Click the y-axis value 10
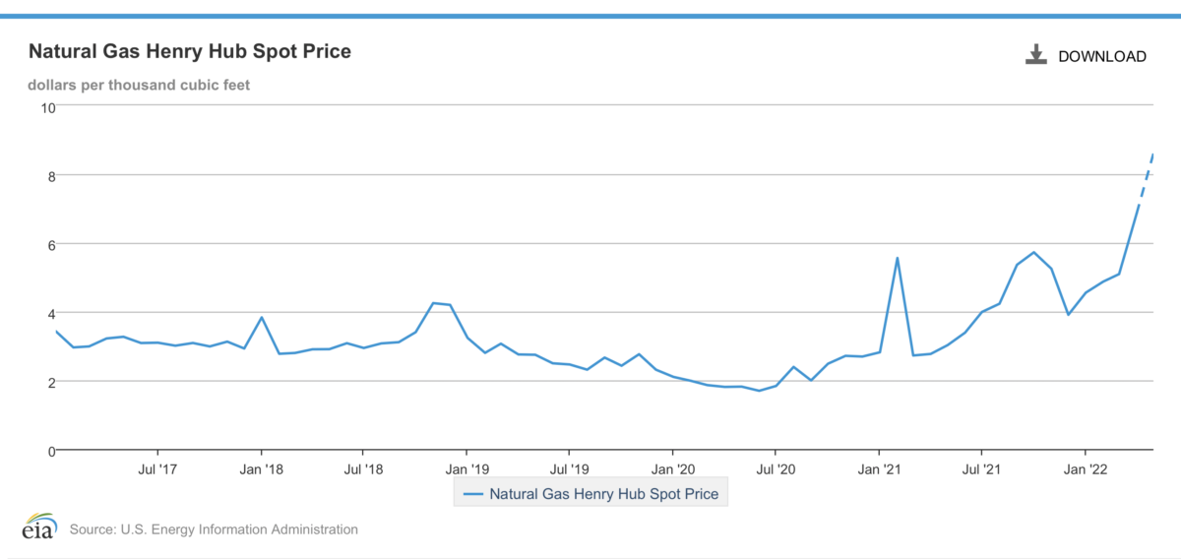 (47, 107)
